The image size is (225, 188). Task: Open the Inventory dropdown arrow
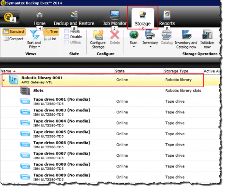click(x=150, y=47)
